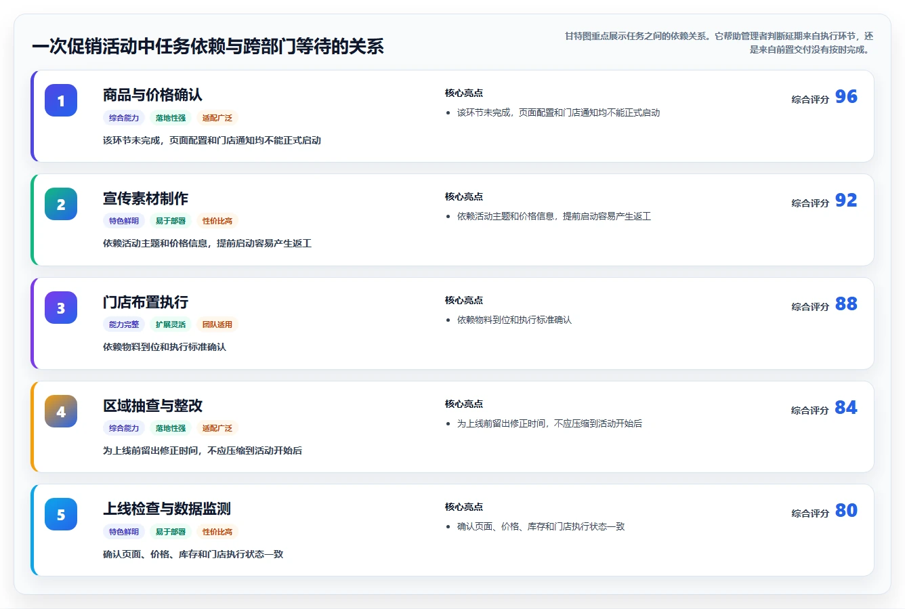Select 适配广泛 tag under 商品与价格确认
The image size is (905, 609).
click(217, 118)
